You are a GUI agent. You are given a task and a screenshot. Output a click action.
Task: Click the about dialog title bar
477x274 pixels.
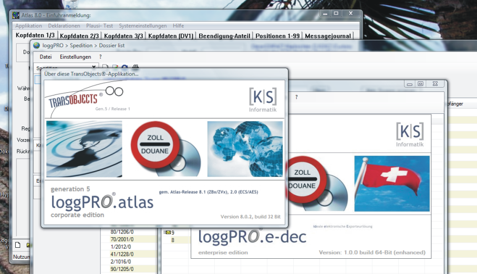pos(164,74)
